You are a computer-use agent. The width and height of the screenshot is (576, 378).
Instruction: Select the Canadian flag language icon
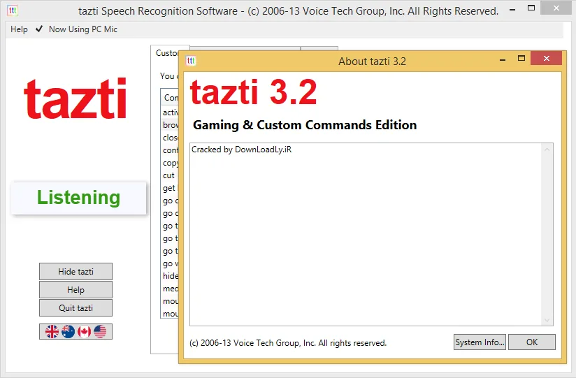(84, 331)
